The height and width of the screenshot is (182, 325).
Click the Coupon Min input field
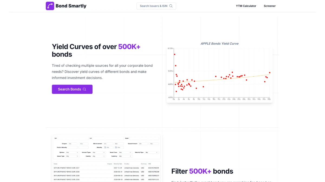(x=73, y=144)
